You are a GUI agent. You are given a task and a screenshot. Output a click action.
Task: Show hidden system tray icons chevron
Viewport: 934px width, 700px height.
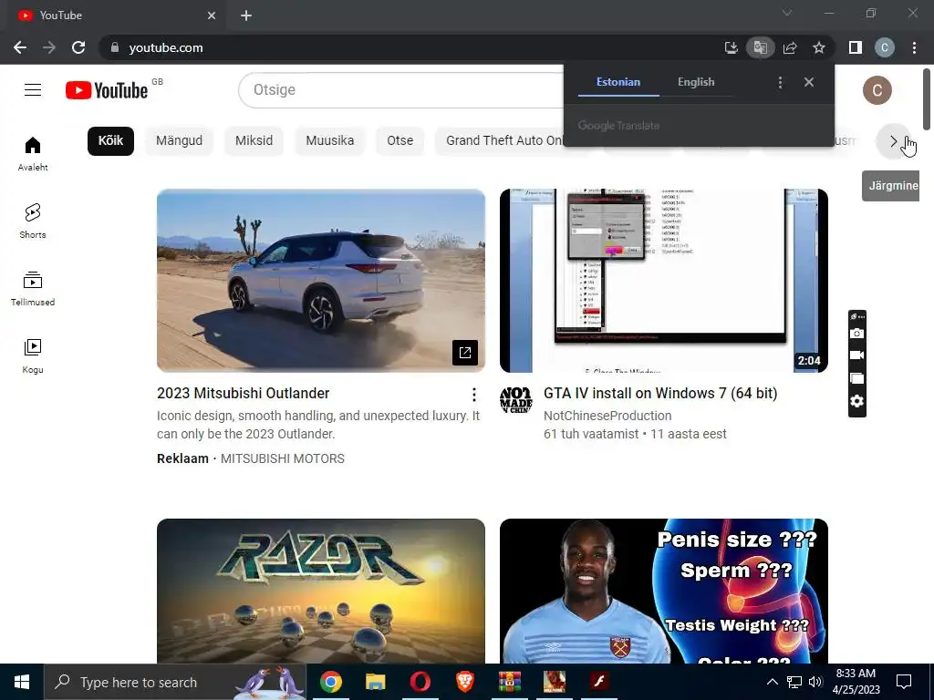pos(772,682)
